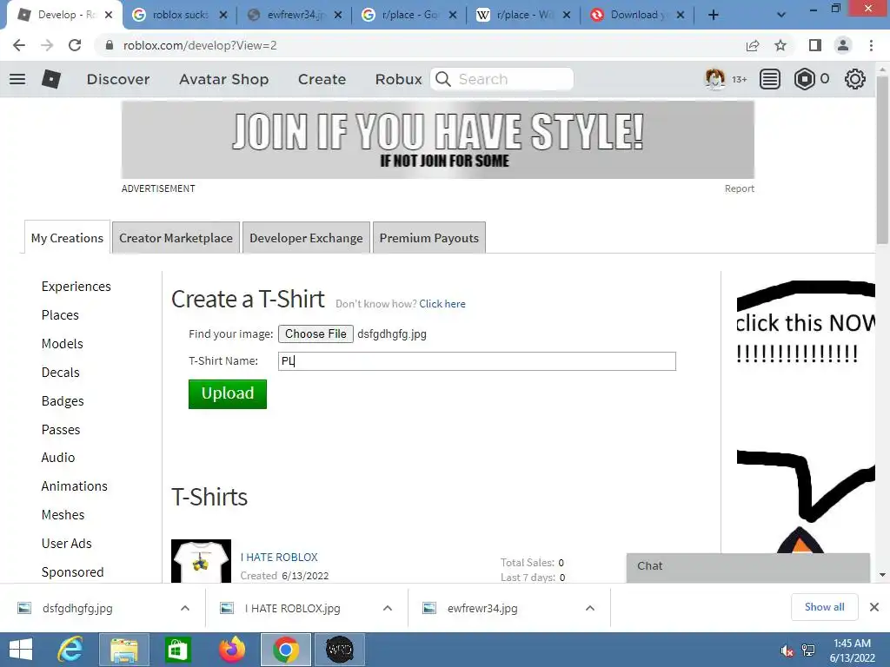The width and height of the screenshot is (890, 667).
Task: Open Microsoft Store from the taskbar
Action: pos(177,650)
